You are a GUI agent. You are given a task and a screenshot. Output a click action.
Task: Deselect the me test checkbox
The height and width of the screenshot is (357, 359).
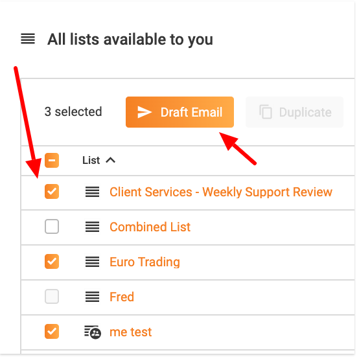click(52, 332)
